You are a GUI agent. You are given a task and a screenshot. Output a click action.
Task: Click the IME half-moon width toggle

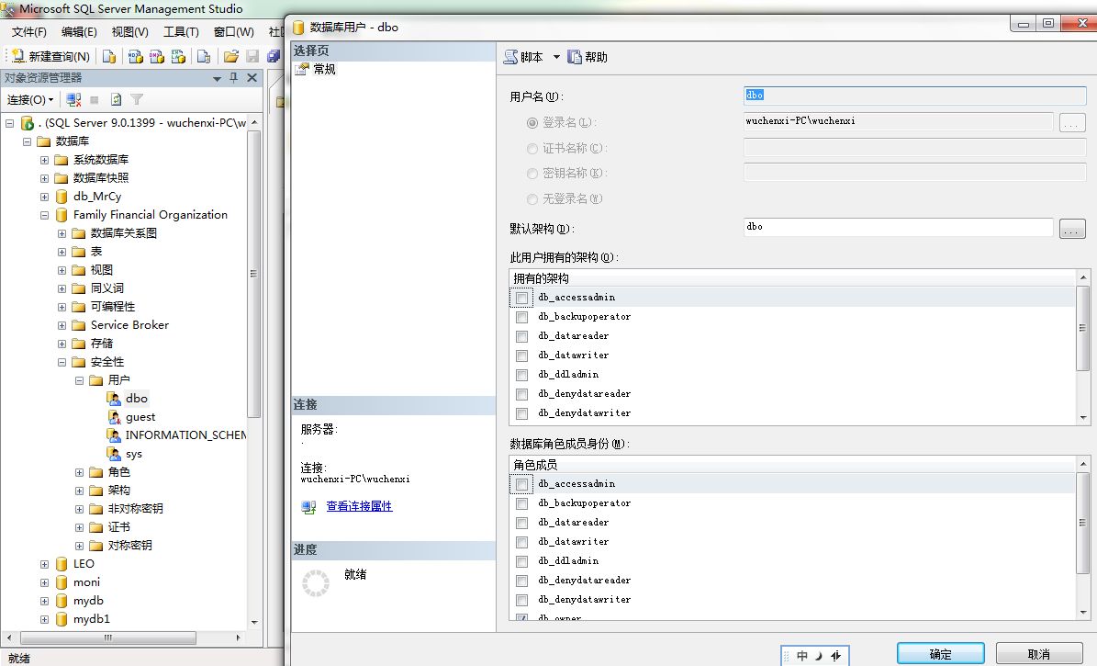click(x=819, y=656)
